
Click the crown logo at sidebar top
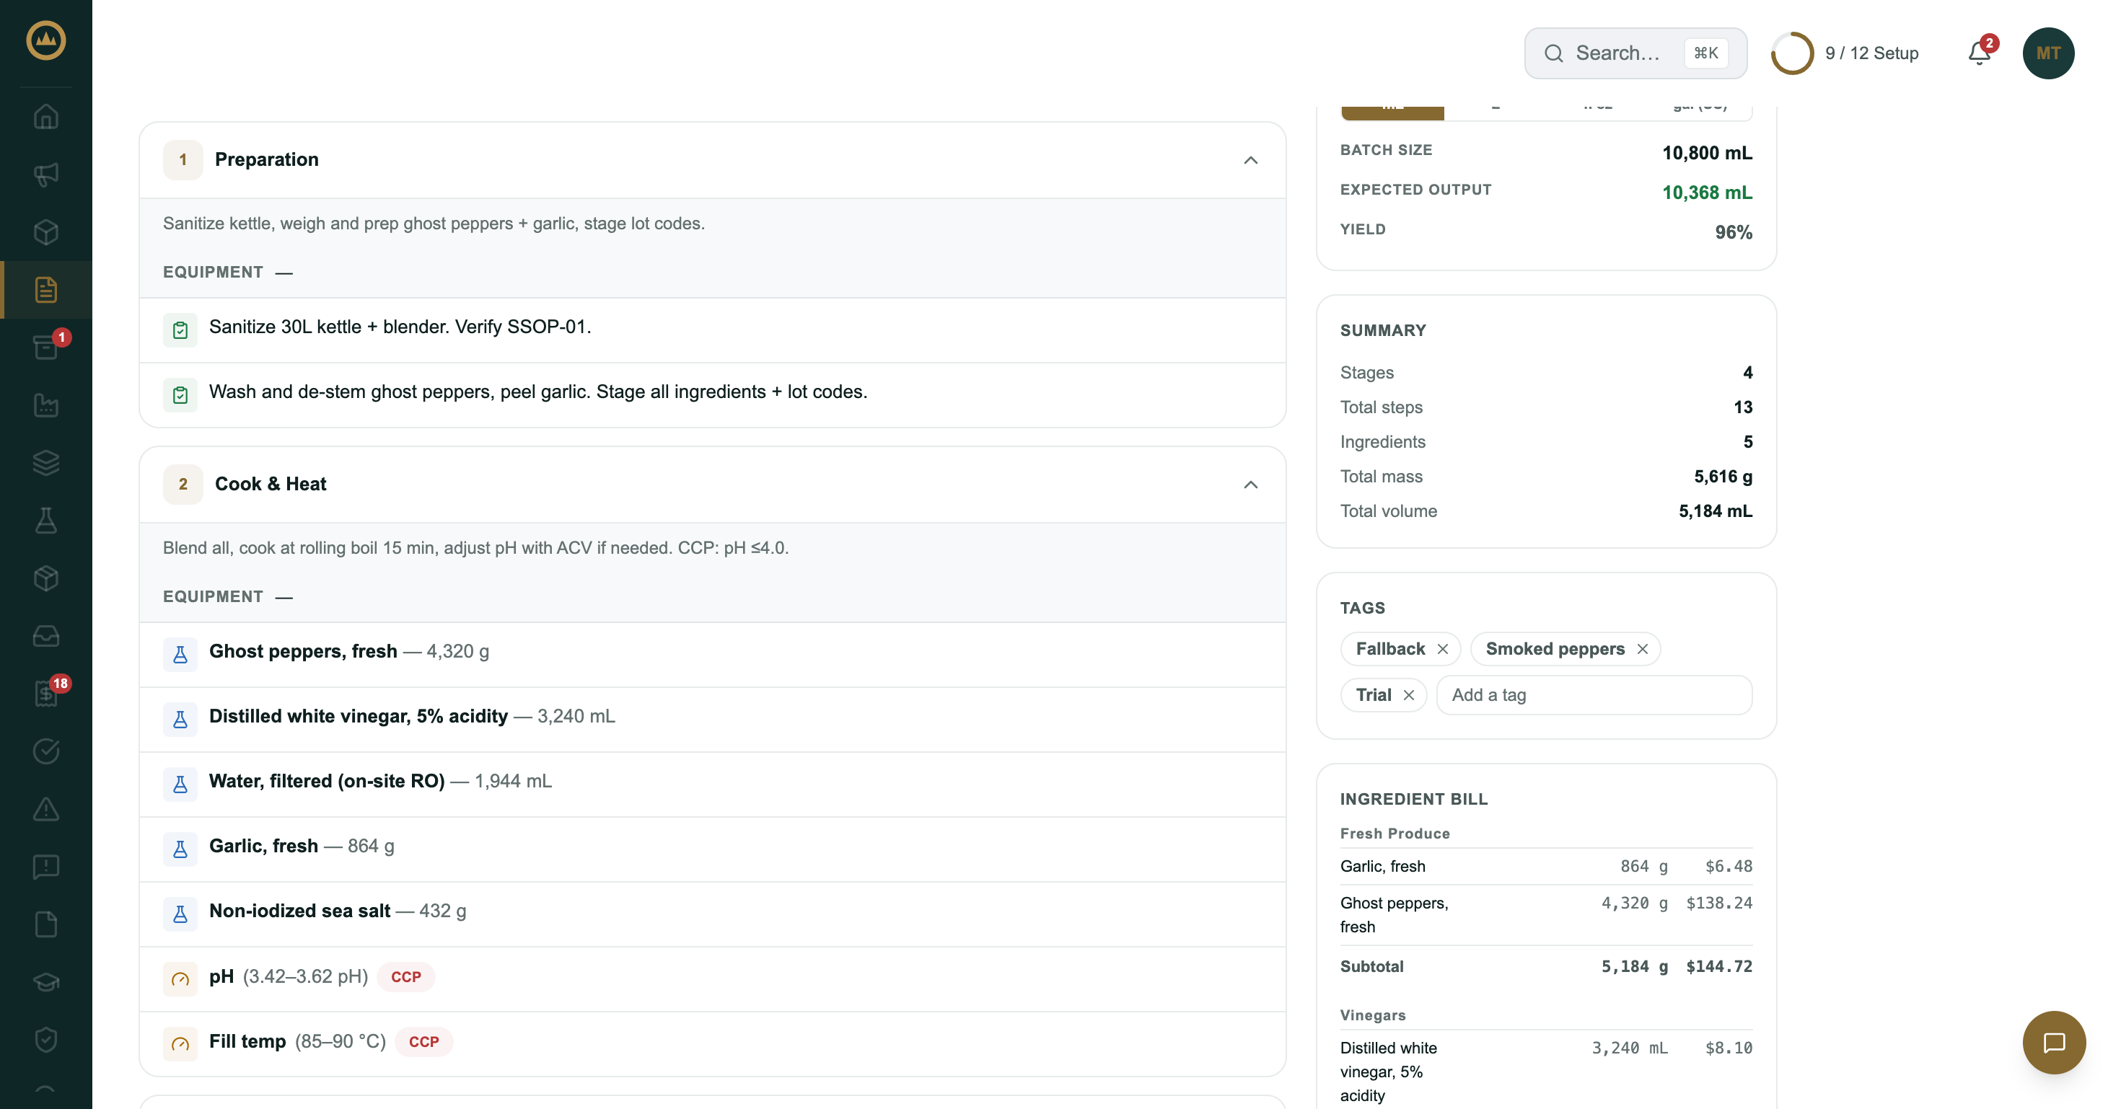(46, 40)
